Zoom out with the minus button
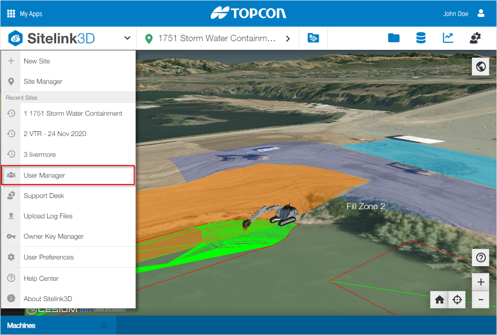 pos(481,300)
